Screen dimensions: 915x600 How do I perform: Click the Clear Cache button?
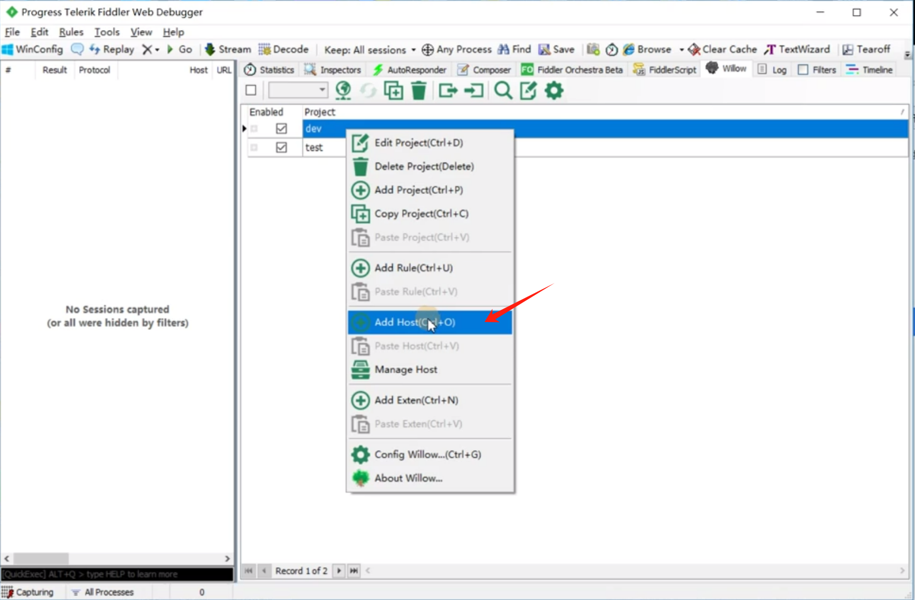tap(722, 50)
